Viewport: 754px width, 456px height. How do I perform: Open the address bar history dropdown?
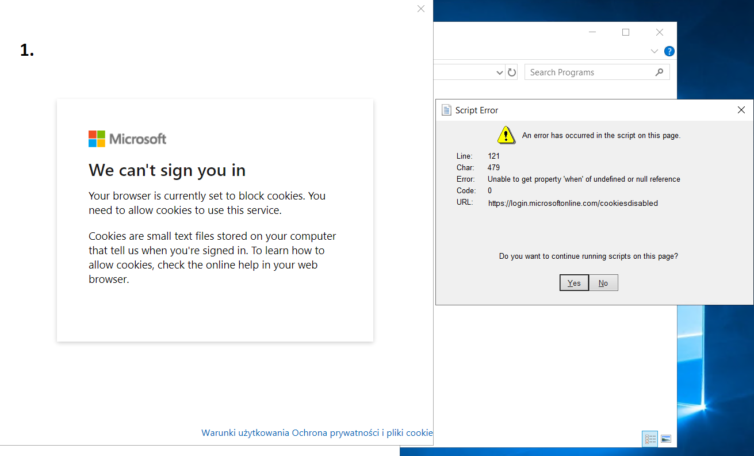[x=500, y=72]
